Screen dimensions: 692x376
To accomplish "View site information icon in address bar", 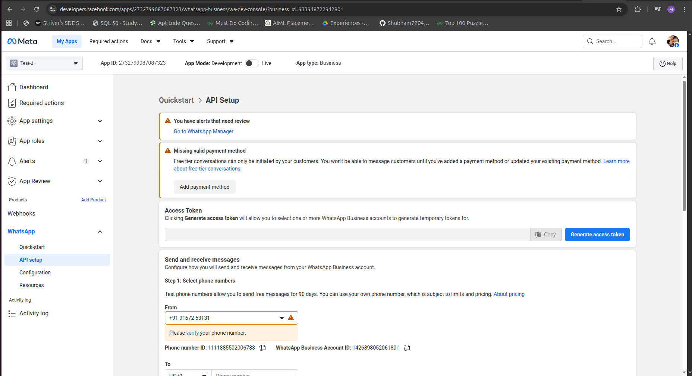I will [53, 9].
